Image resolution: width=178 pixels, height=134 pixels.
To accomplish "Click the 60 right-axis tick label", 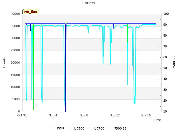I will [165, 57].
